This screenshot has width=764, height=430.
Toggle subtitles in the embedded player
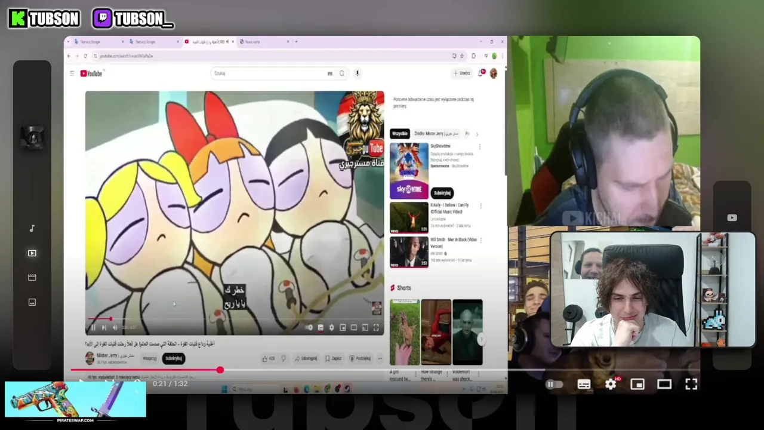pos(321,327)
